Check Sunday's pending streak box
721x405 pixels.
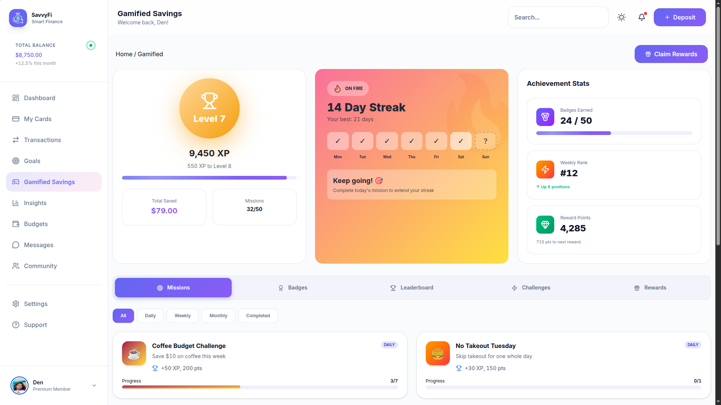(485, 141)
